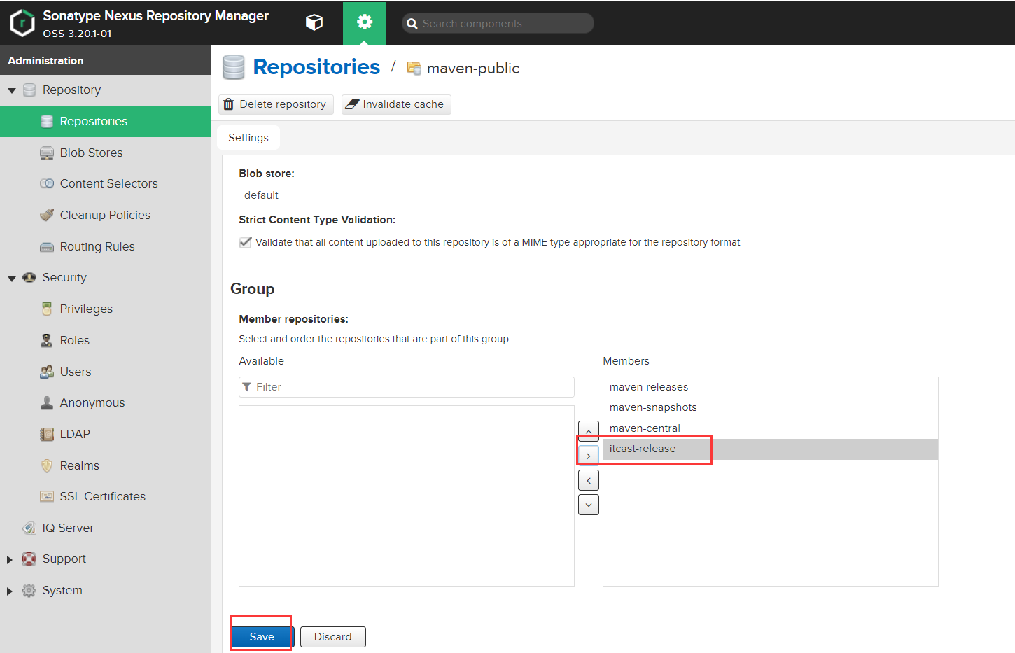
Task: Click the search magnifier icon
Action: point(412,24)
